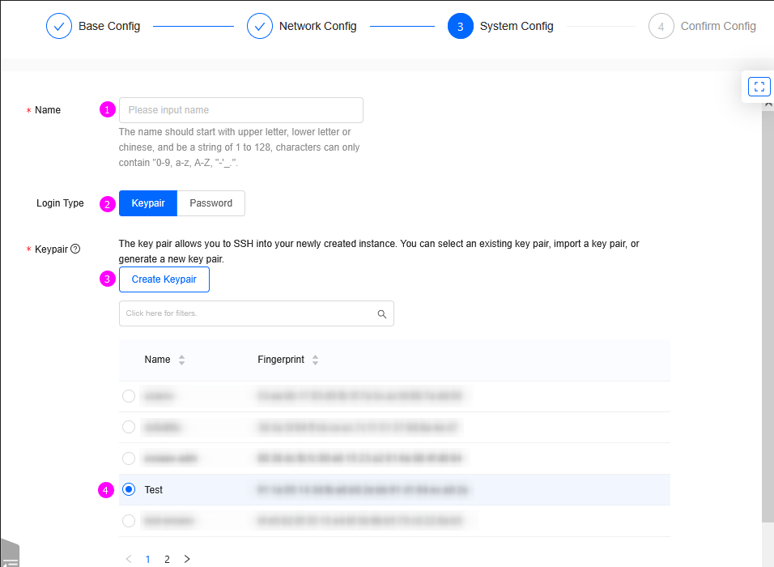Click the 'Click here for filters' field
Viewport: 774px width, 567px height.
pyautogui.click(x=256, y=313)
